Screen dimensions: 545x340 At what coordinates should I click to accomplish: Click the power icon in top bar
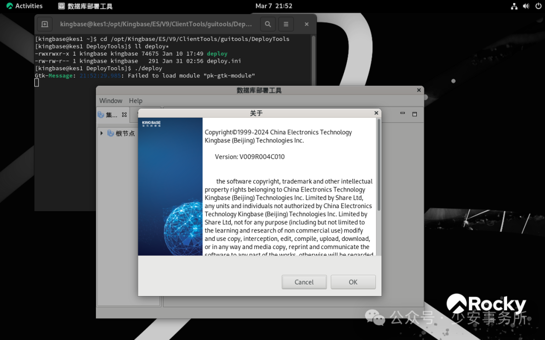pos(538,6)
